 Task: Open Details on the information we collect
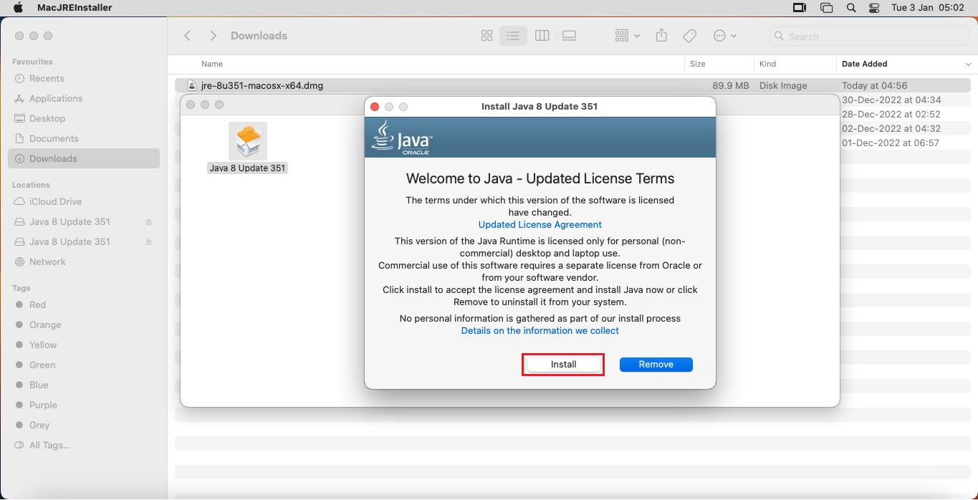point(540,330)
